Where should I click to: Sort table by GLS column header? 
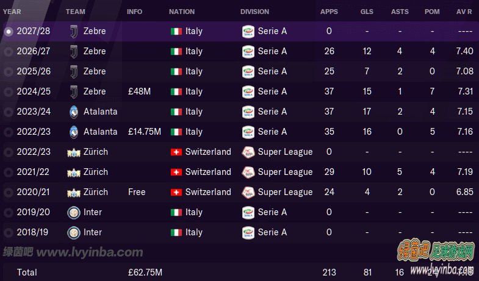367,12
